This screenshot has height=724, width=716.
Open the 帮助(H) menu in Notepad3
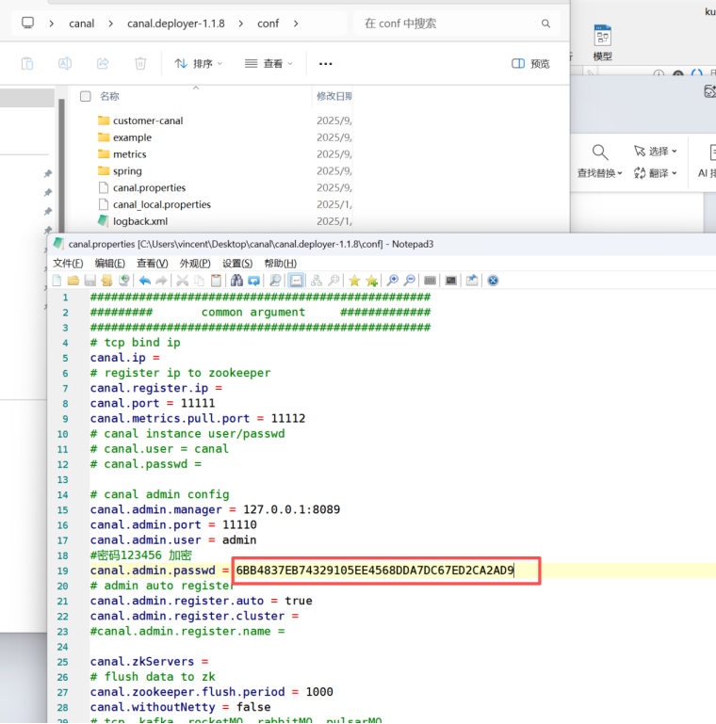[281, 264]
